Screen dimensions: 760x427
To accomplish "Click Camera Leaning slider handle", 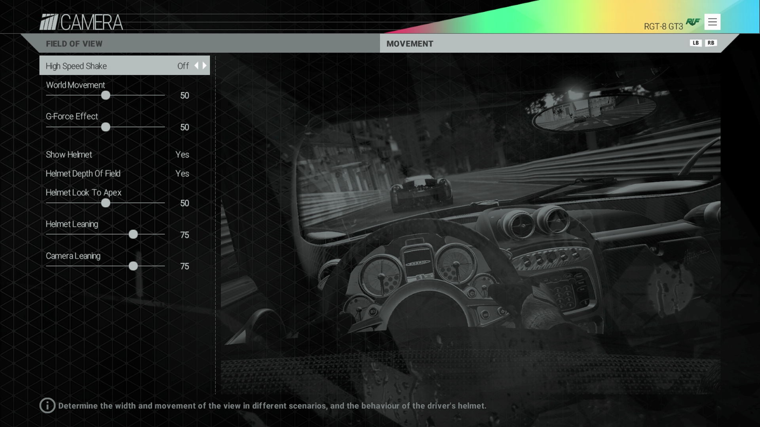I will click(133, 266).
